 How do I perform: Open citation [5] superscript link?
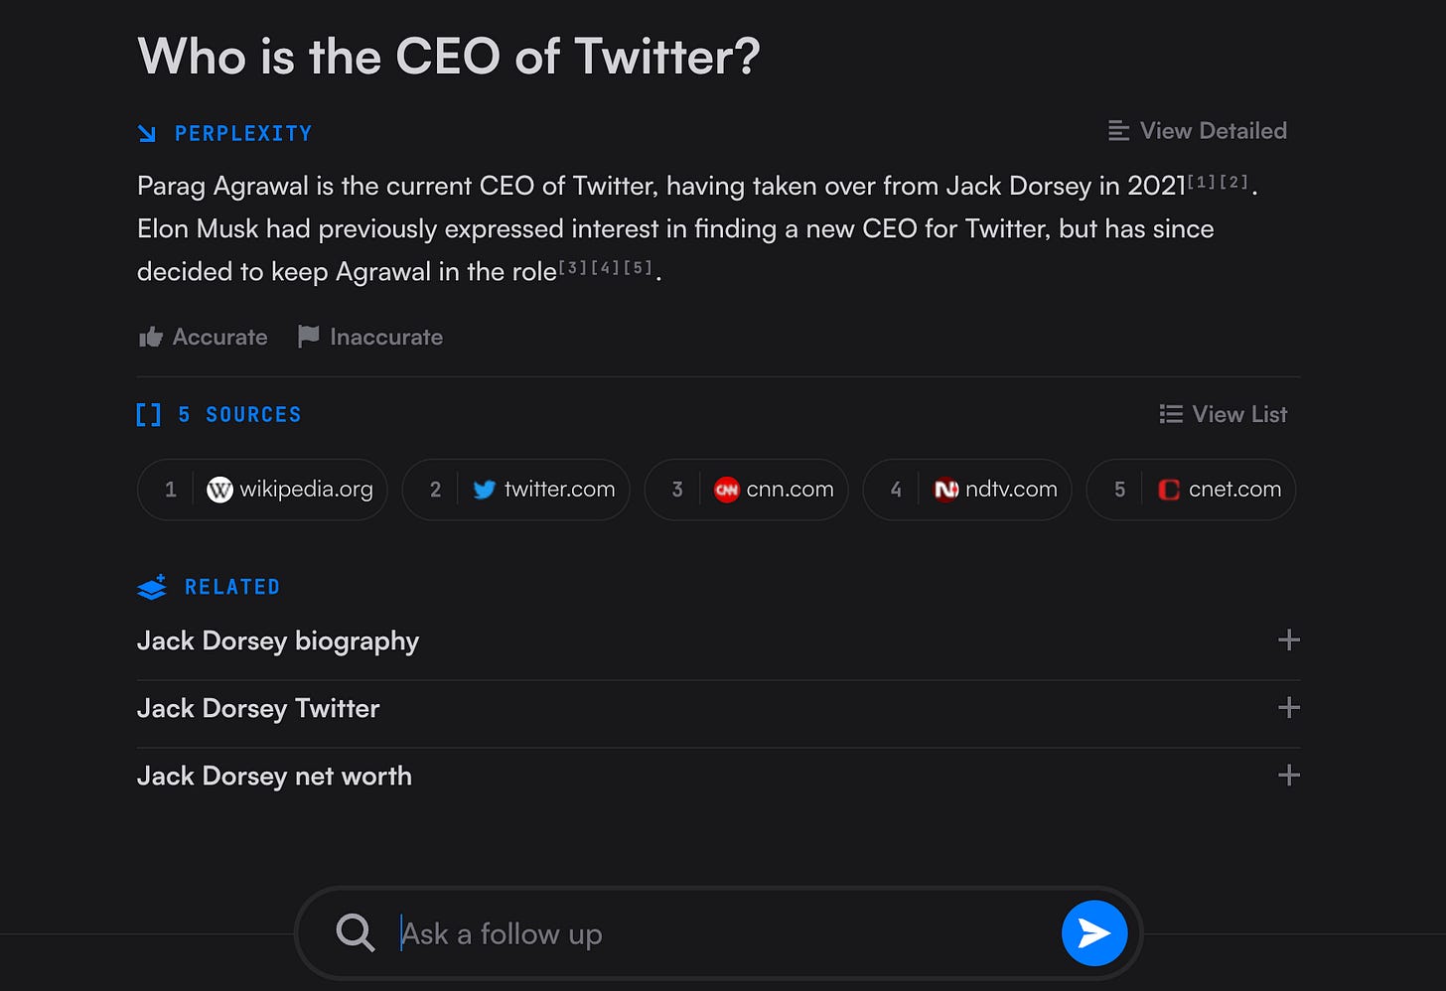pyautogui.click(x=639, y=268)
